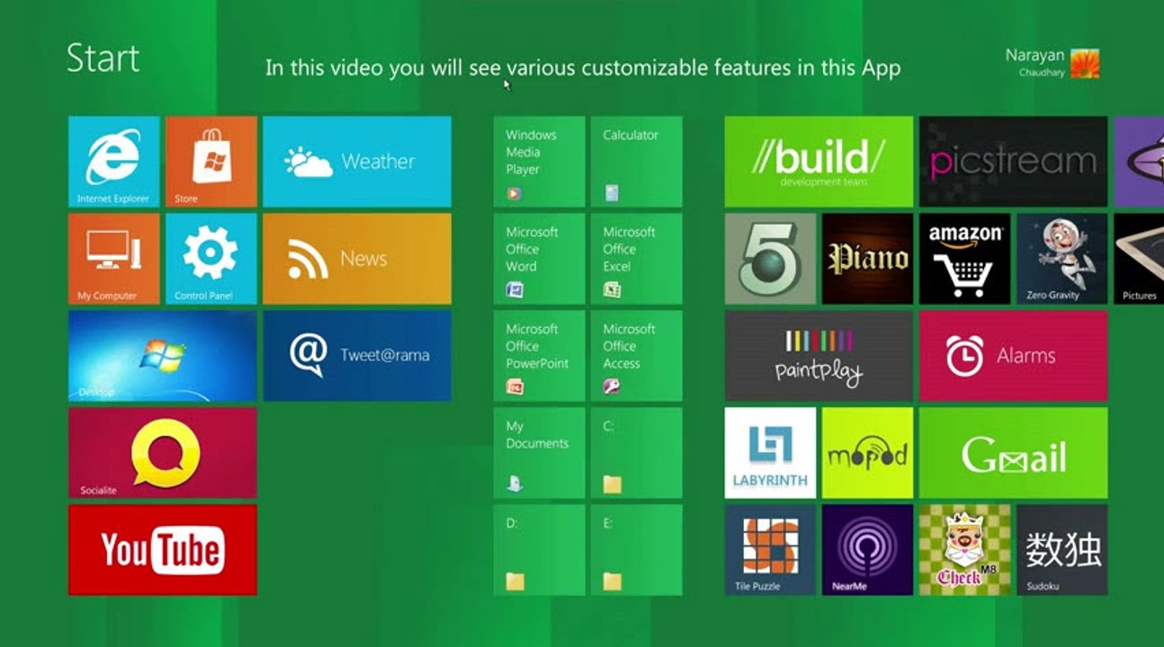Screen dimensions: 1164x647
Task: Open the Sudoku tile
Action: click(x=1062, y=550)
